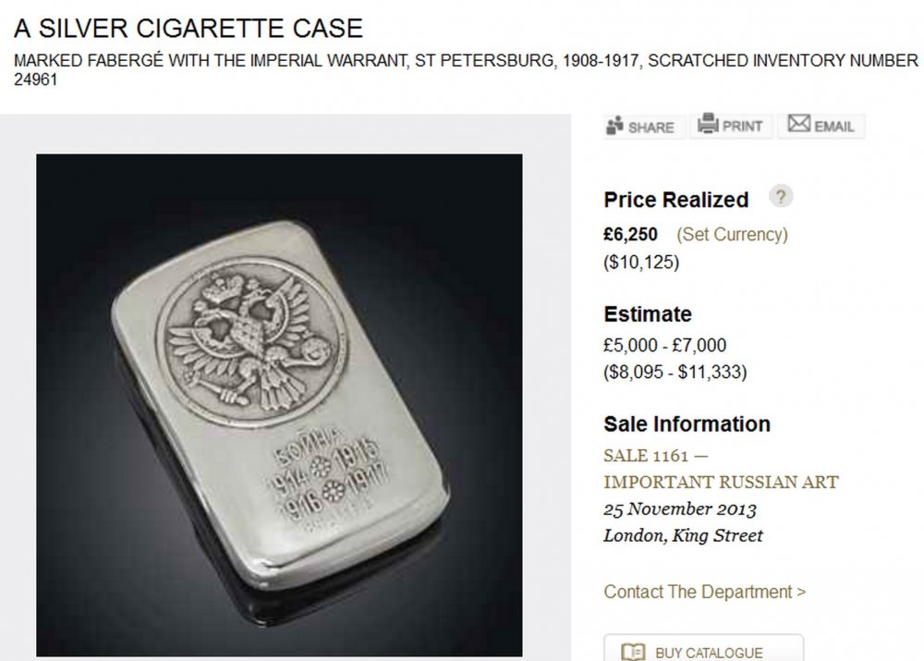The image size is (924, 661).
Task: Click the Email envelope icon
Action: 798,125
